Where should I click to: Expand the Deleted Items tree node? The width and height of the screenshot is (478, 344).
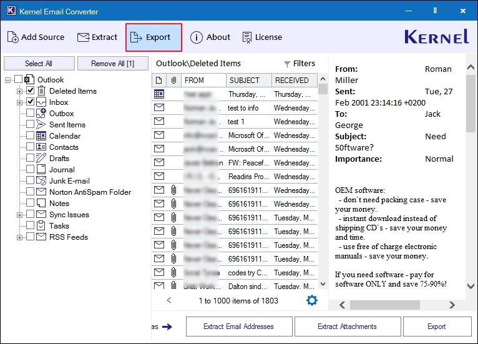click(x=19, y=91)
